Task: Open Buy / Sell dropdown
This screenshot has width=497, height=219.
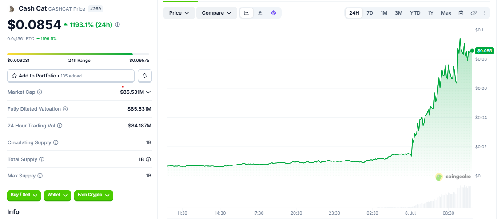Action: [24, 196]
